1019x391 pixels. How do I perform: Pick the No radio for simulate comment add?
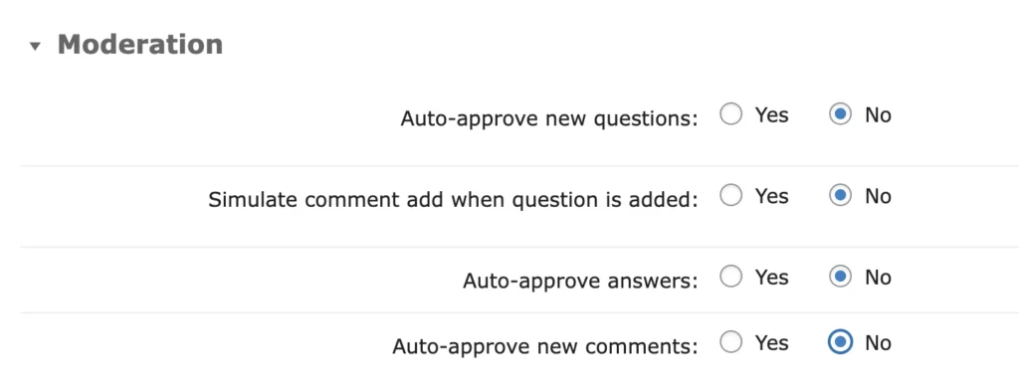point(840,195)
